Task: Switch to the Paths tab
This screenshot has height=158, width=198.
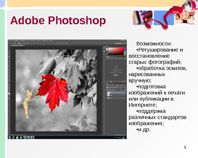Action: (113, 84)
